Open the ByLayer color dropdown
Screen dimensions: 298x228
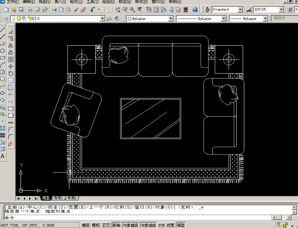171,19
